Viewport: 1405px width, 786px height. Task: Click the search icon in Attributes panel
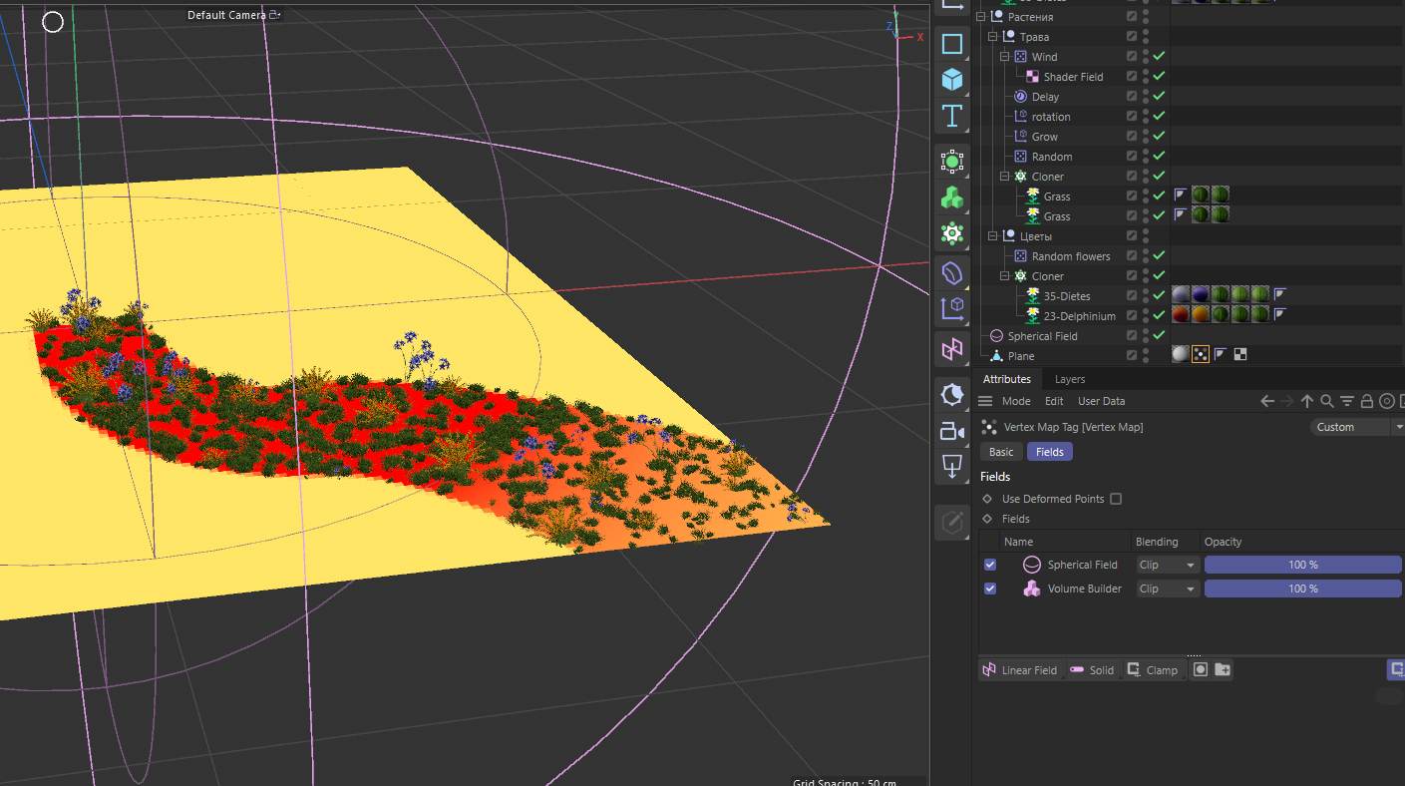click(1327, 401)
